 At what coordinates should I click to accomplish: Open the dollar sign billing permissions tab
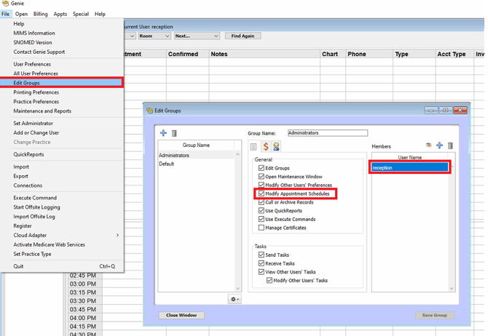[265, 147]
